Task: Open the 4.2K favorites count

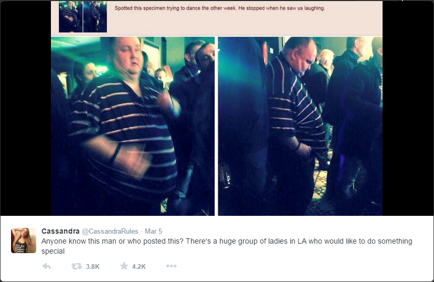Action: pyautogui.click(x=139, y=266)
